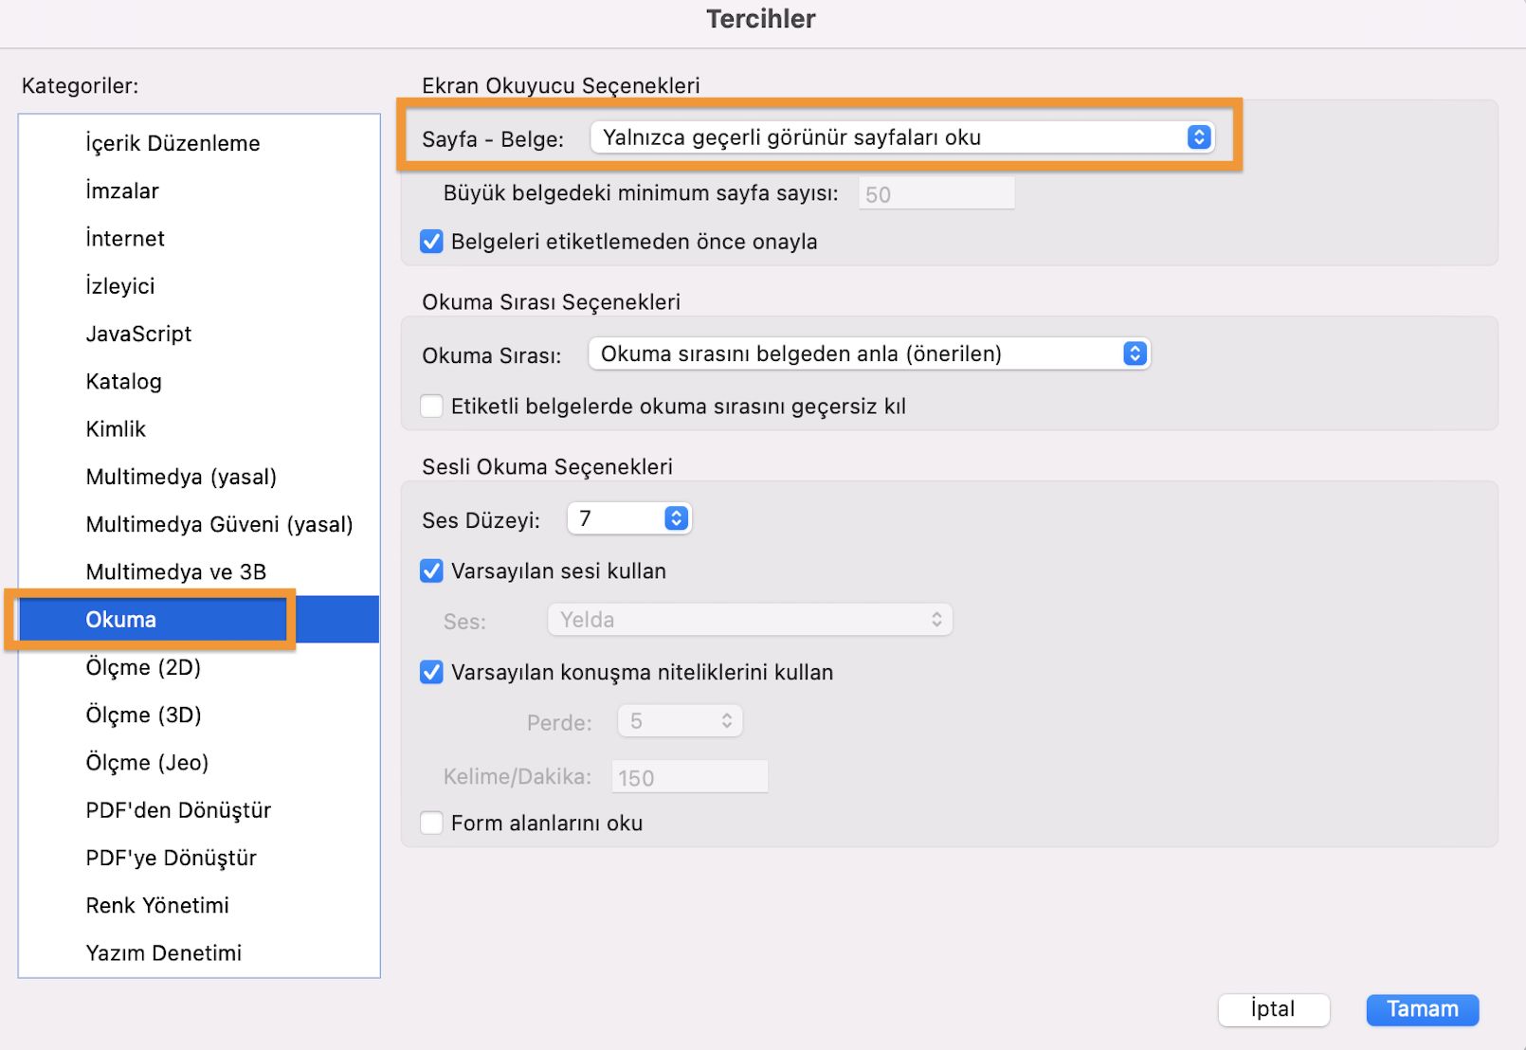This screenshot has width=1526, height=1050.
Task: Enable Form alanlarını oku checkbox
Action: point(432,823)
